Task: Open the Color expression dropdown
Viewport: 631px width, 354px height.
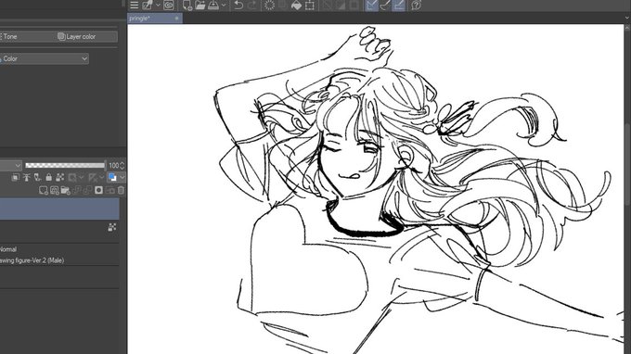Action: (x=45, y=58)
